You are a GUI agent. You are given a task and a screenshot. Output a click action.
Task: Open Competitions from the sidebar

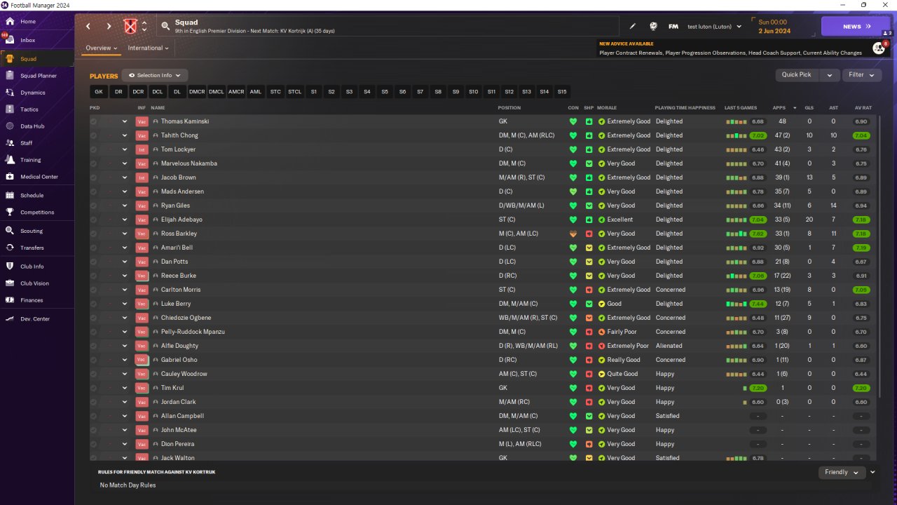37,213
